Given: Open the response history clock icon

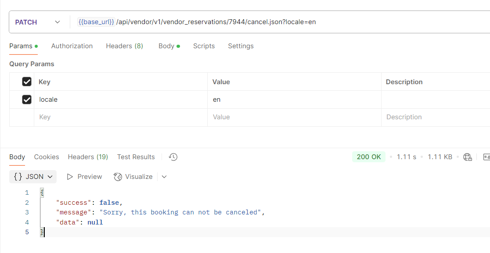Looking at the screenshot, I should coord(173,157).
